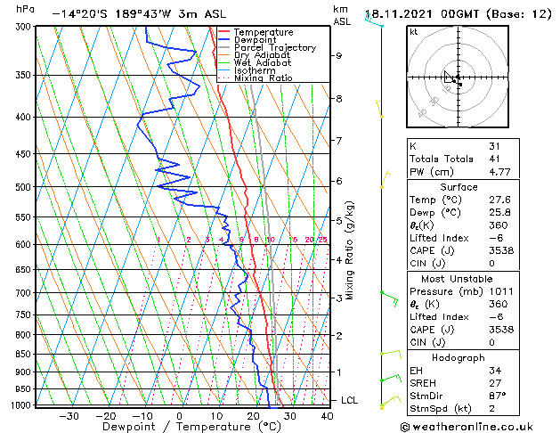
Task: Click the '©weatheronline.co.uk' credit text
Action: [467, 427]
